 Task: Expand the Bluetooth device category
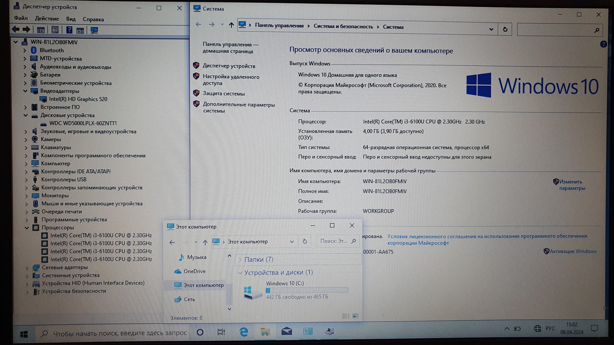[25, 51]
